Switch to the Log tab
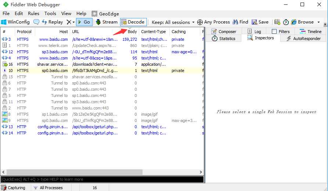Viewport: 328px width, 191px height. tap(254, 32)
